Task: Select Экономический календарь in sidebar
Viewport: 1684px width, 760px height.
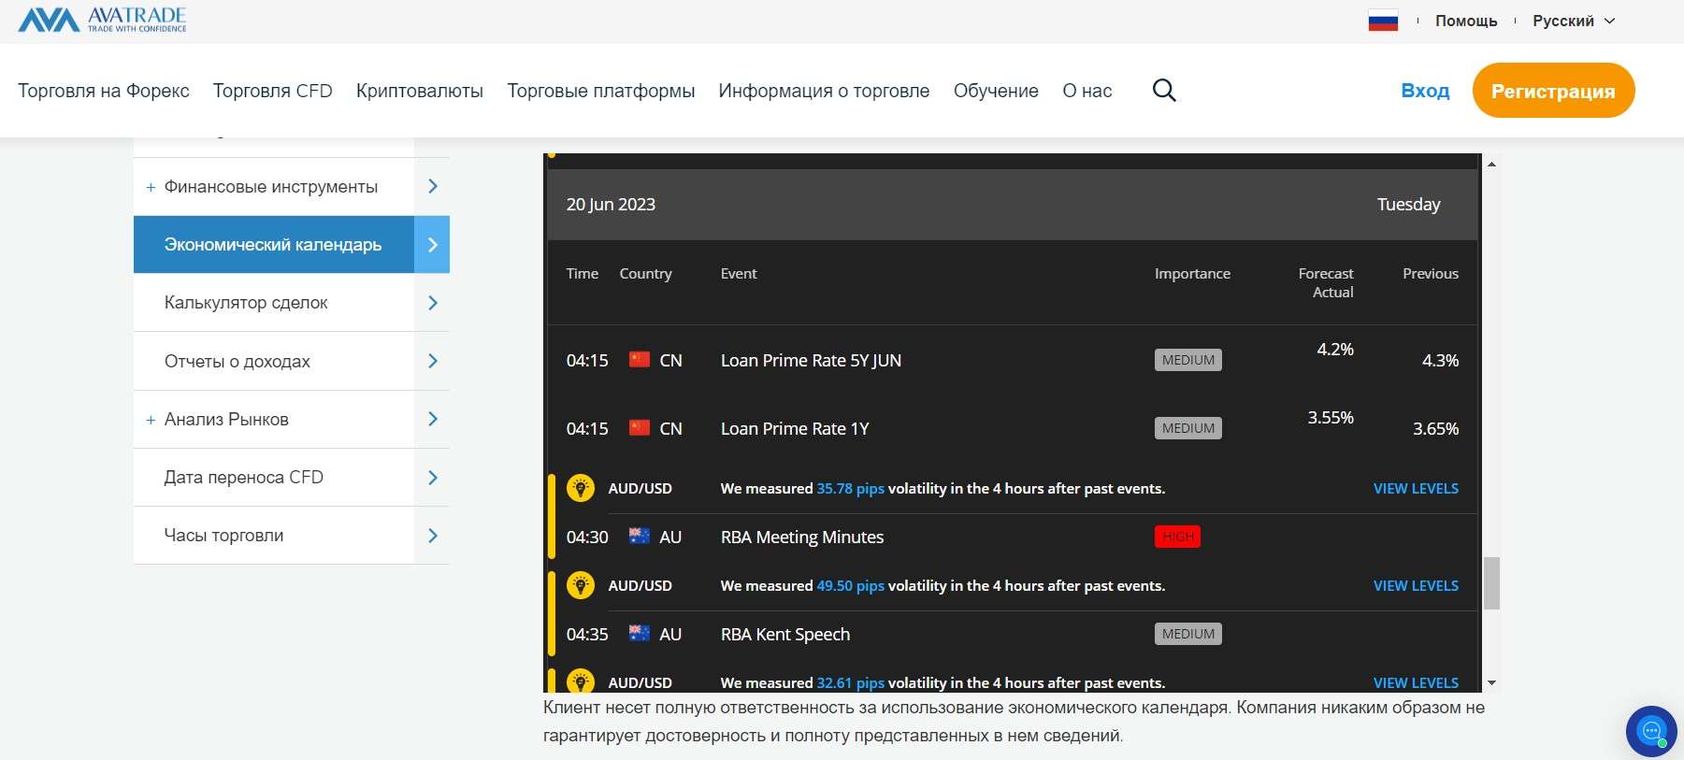Action: point(273,245)
